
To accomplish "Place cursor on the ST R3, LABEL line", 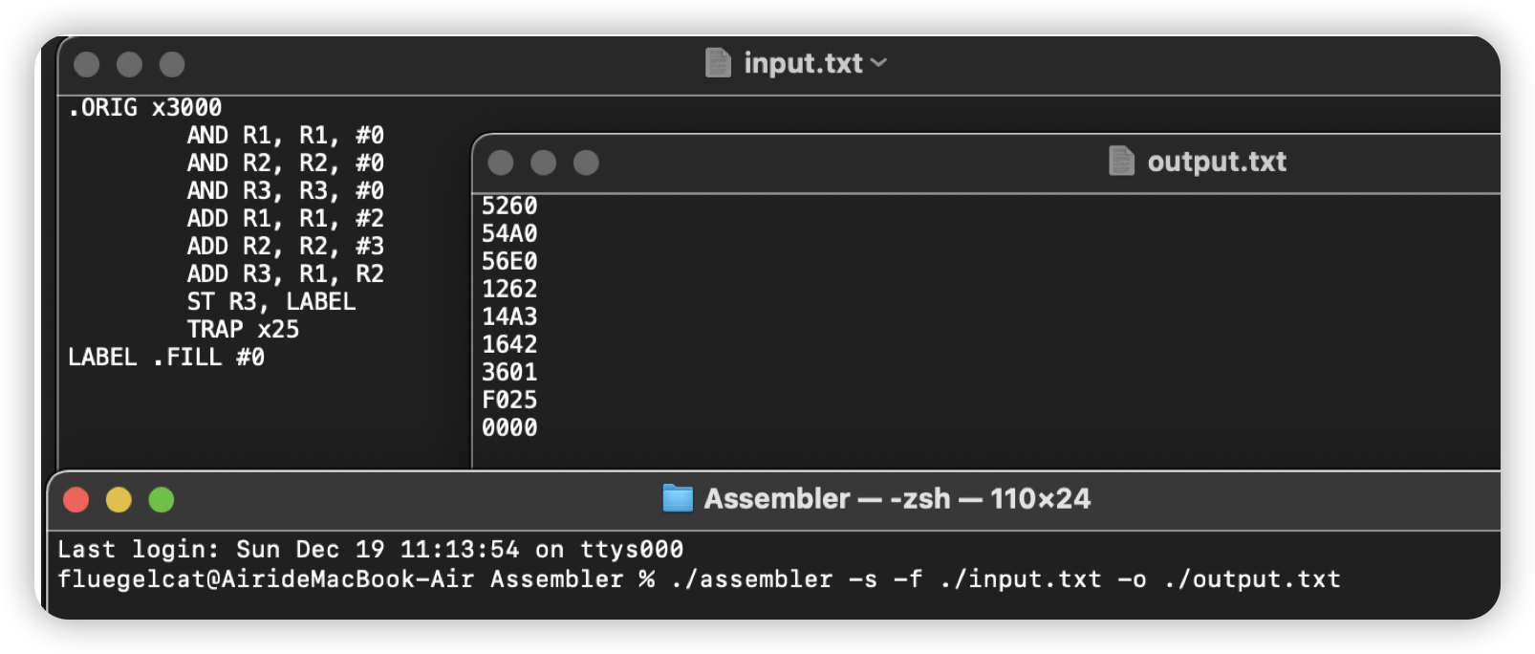I will (x=271, y=301).
